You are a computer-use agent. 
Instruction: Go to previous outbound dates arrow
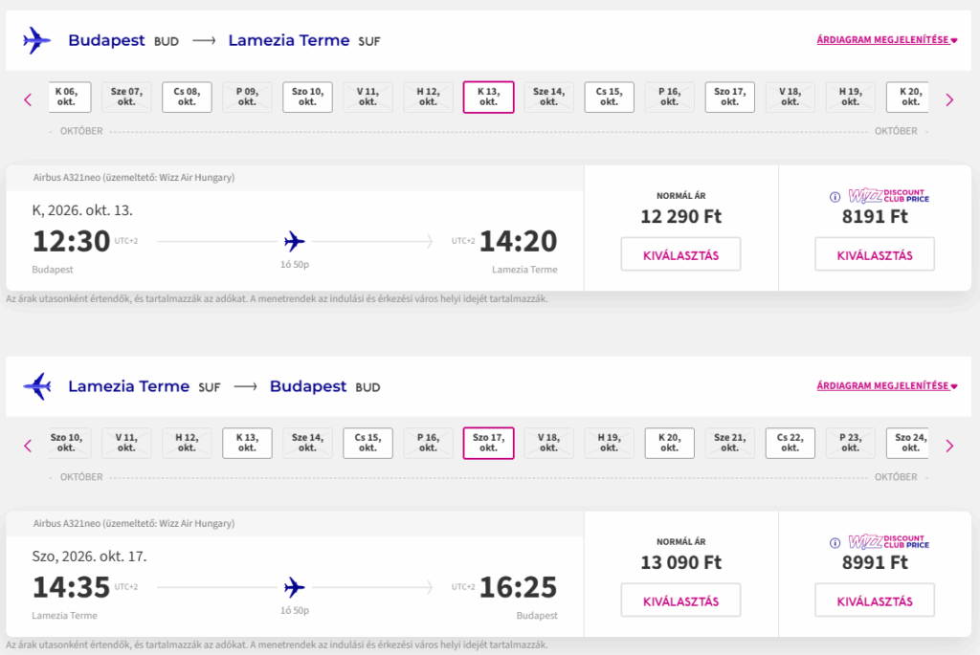tap(28, 98)
